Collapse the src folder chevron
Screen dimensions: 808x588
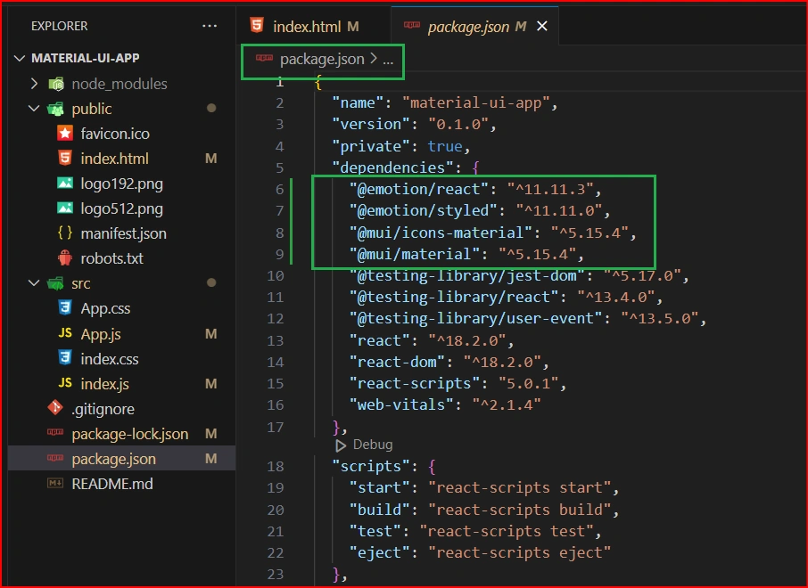tap(34, 282)
